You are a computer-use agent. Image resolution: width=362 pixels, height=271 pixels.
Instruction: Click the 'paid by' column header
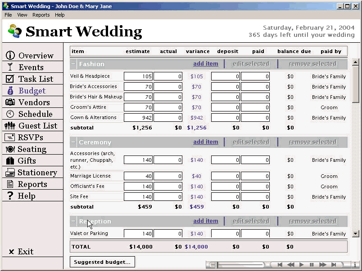(x=331, y=51)
